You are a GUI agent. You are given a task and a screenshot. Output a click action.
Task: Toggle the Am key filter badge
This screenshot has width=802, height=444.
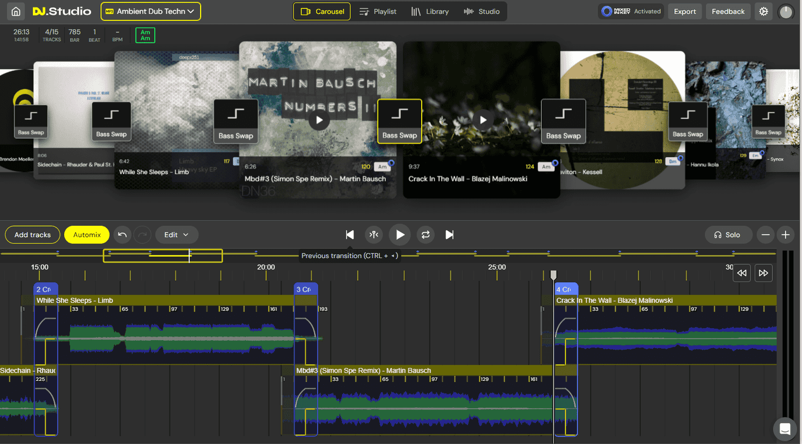point(145,35)
